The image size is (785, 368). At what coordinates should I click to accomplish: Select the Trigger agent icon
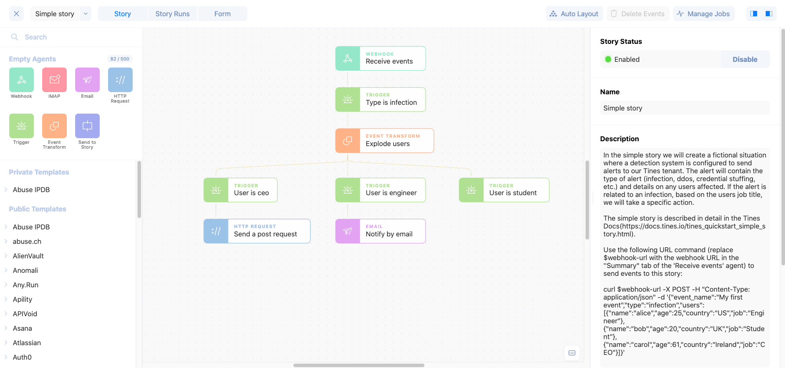pos(21,126)
